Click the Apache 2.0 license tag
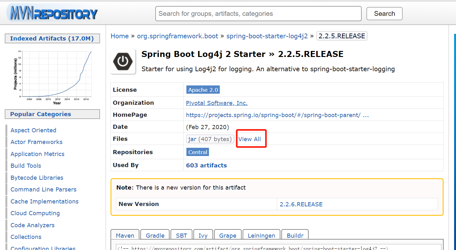The width and height of the screenshot is (456, 250). (203, 90)
